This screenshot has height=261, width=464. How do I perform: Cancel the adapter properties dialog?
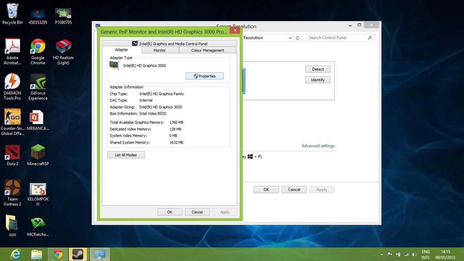[197, 212]
